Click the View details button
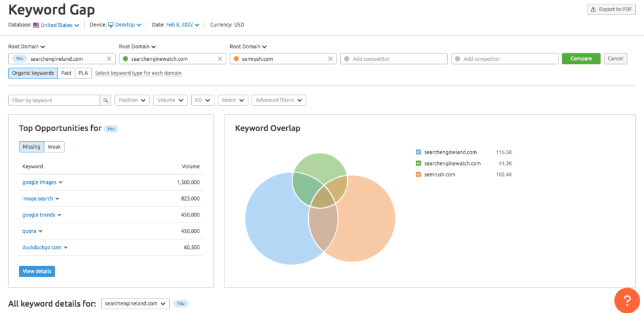Viewport: 644px width, 313px height. [x=36, y=272]
